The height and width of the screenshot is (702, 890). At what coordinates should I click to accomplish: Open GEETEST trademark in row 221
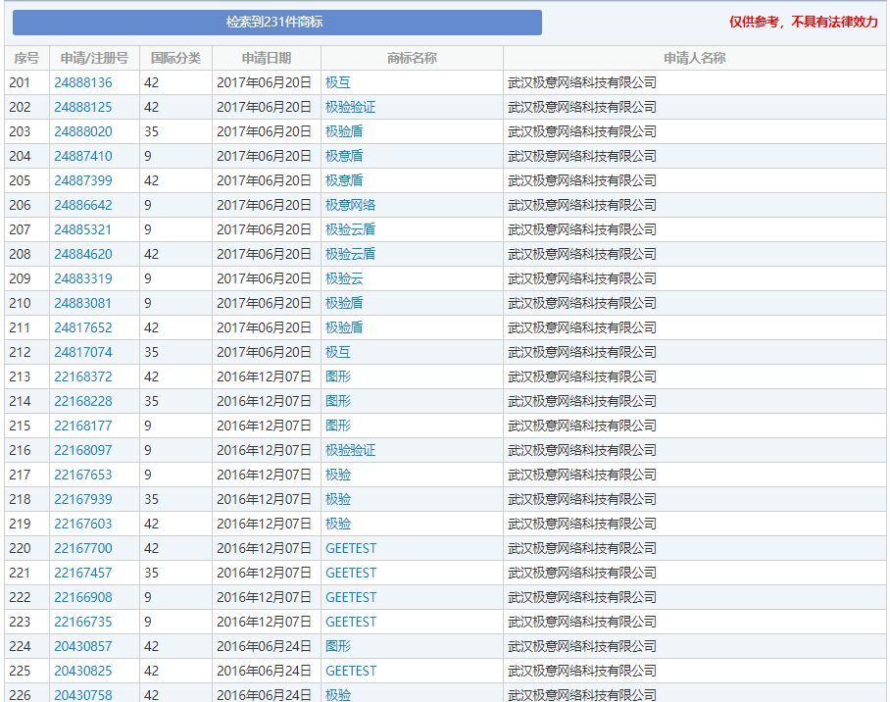pyautogui.click(x=351, y=573)
